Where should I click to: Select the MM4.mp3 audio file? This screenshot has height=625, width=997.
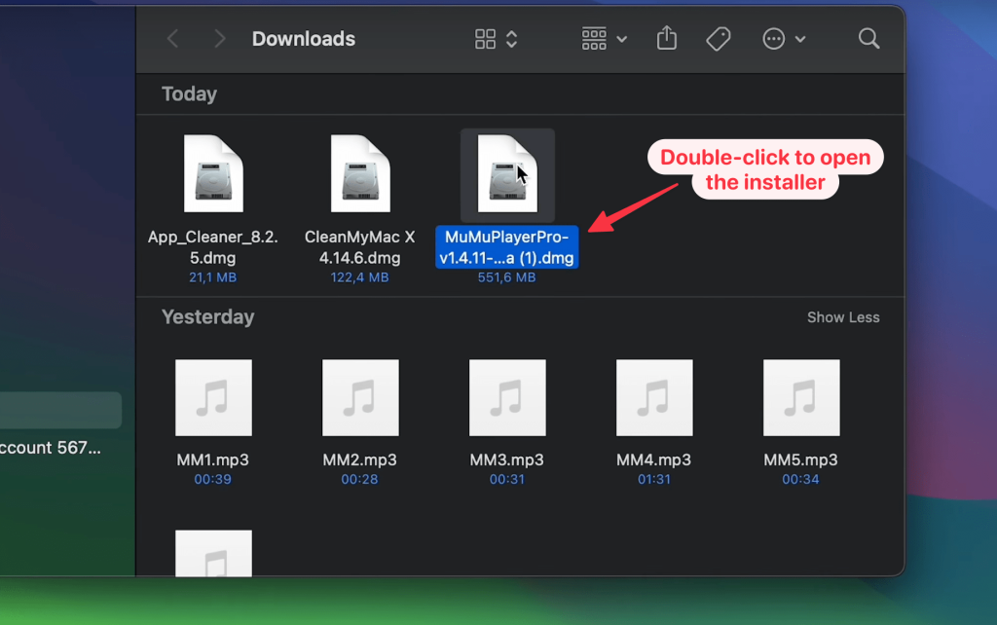(x=654, y=397)
